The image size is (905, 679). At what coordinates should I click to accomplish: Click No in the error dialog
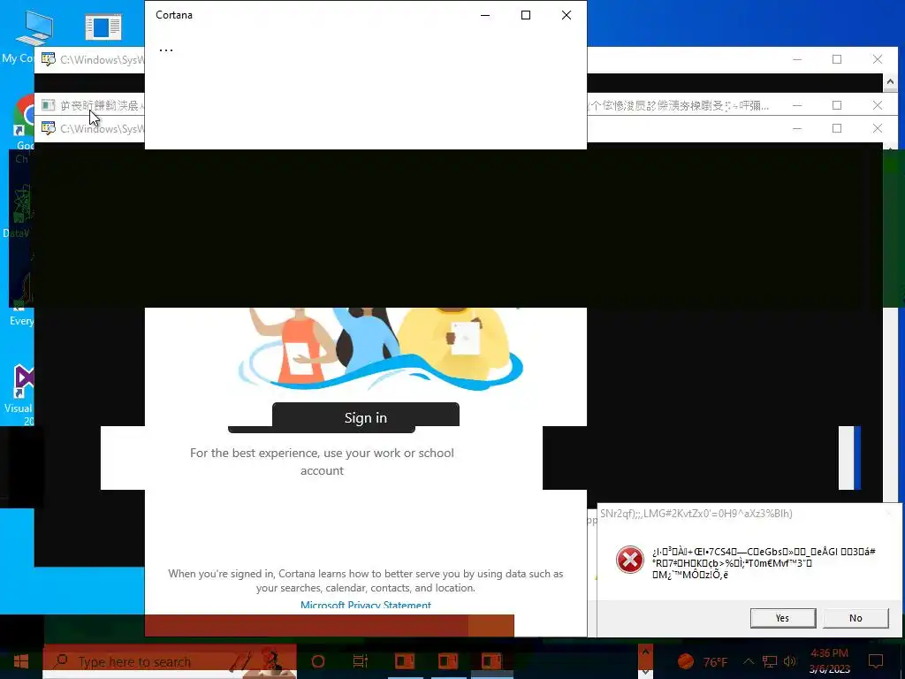pos(856,618)
